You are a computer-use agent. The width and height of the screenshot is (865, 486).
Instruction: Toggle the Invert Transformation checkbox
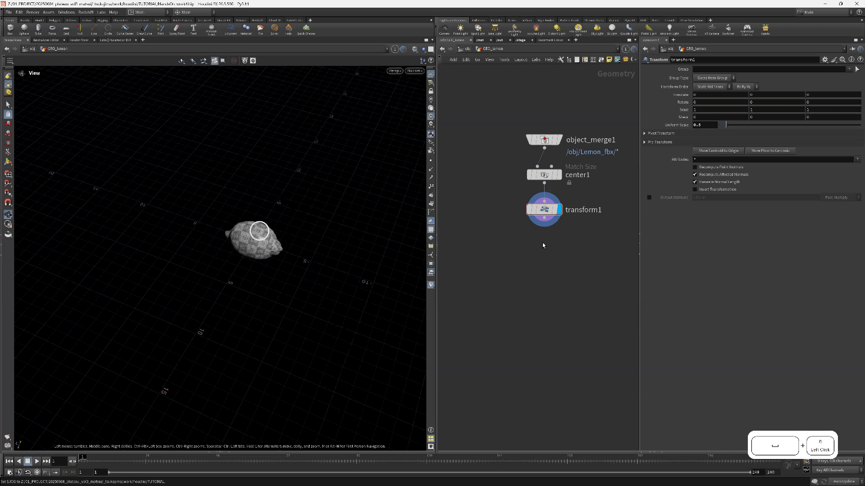(695, 189)
